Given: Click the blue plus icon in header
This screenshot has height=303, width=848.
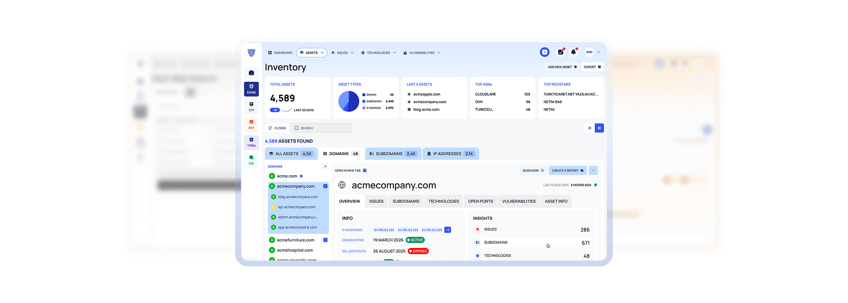Looking at the screenshot, I should tap(545, 52).
